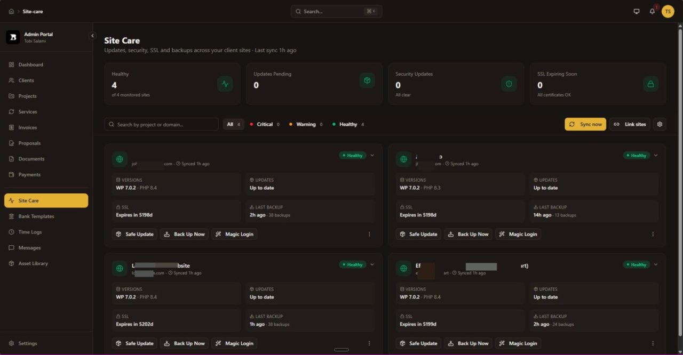Safe Update the site expiring in 5199d

418,343
